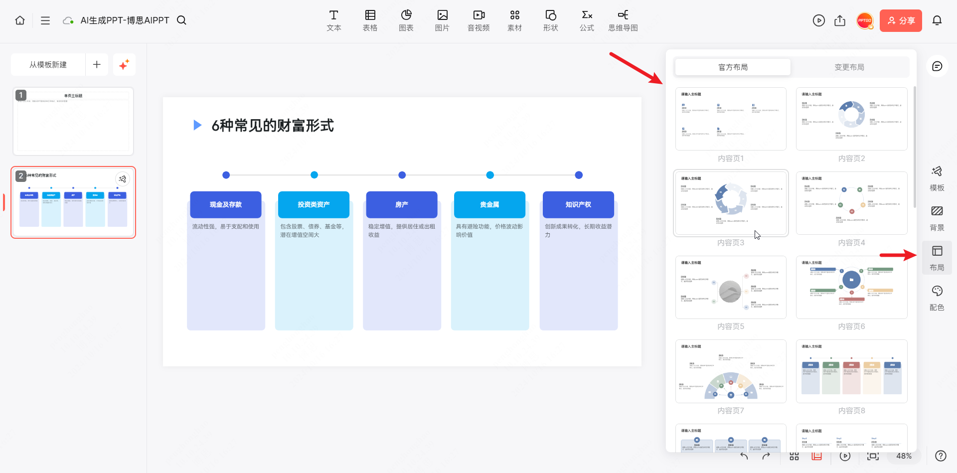This screenshot has height=473, width=957.
Task: Open the comments chat icon
Action: tap(937, 66)
